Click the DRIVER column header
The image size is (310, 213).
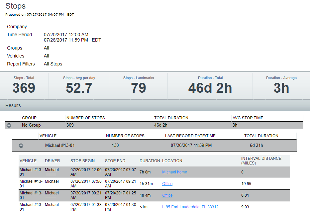point(52,161)
